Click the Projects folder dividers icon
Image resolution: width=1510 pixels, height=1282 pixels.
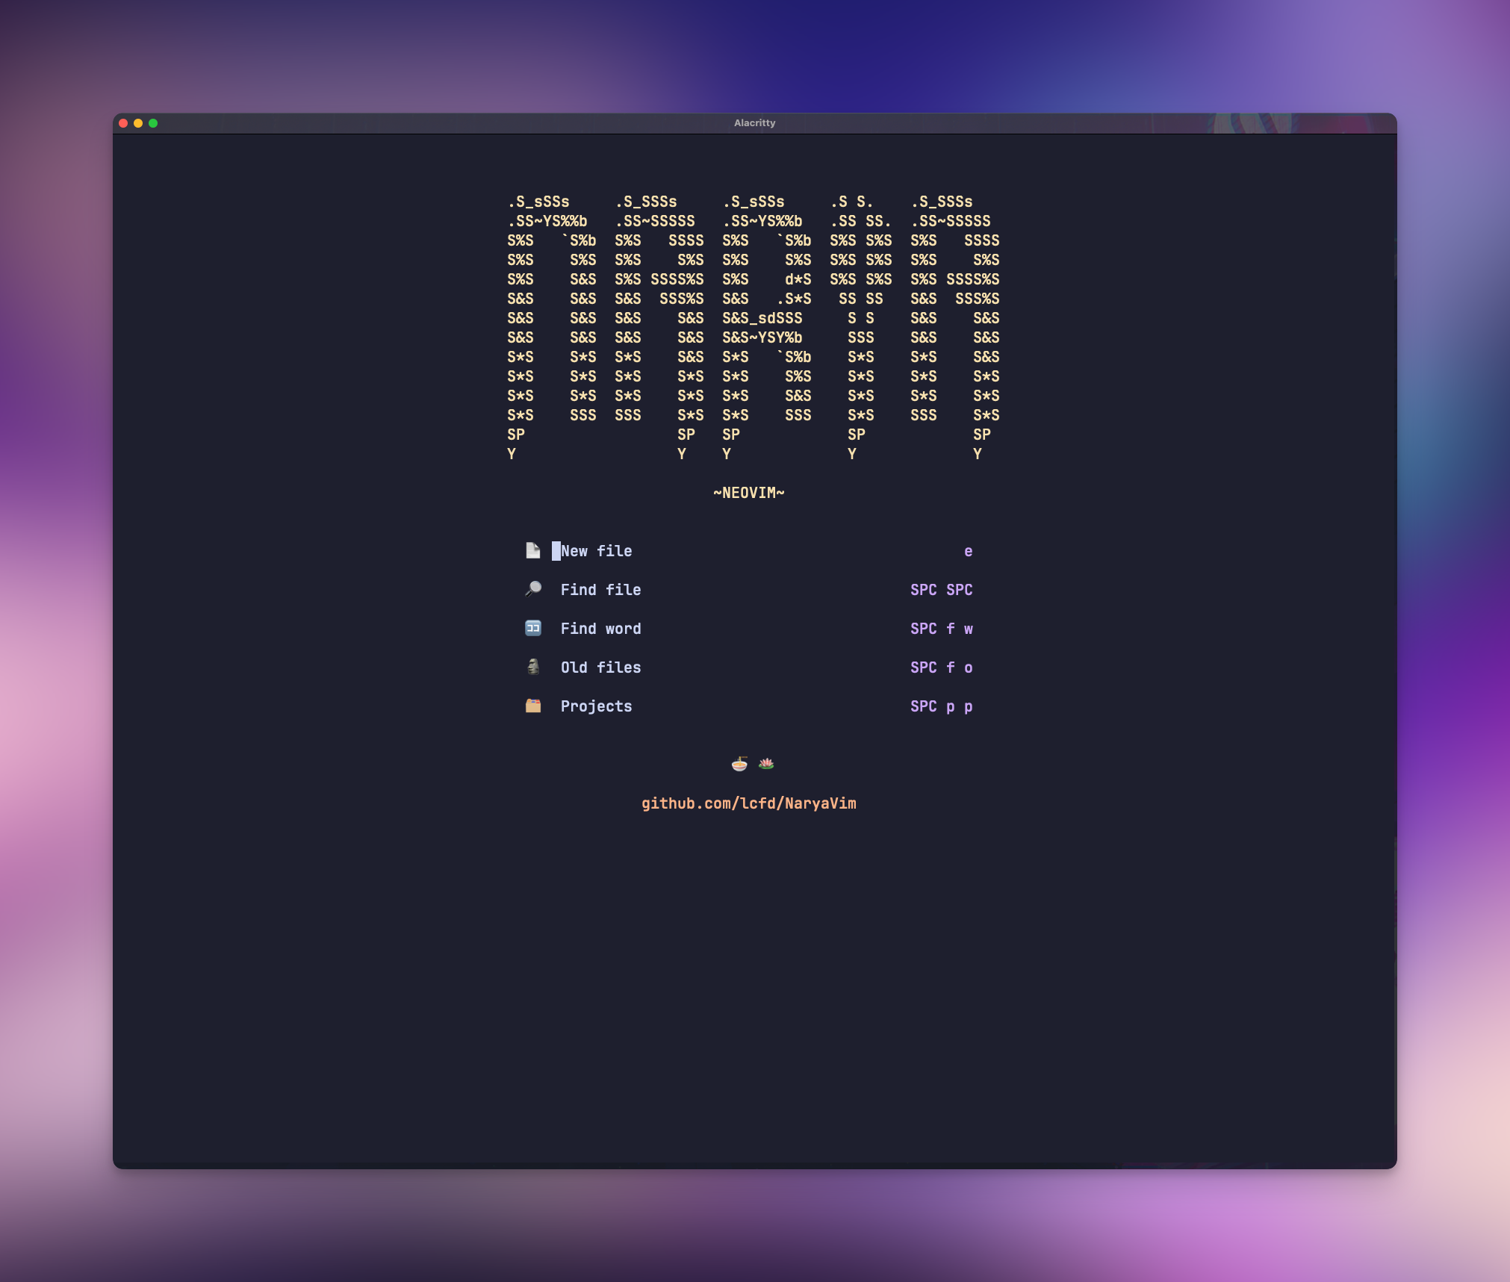coord(532,706)
